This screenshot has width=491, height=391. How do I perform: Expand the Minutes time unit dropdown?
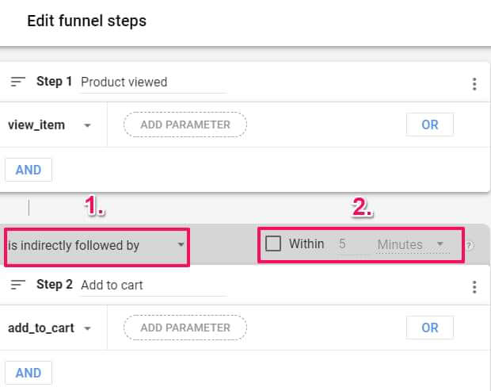pyautogui.click(x=410, y=244)
